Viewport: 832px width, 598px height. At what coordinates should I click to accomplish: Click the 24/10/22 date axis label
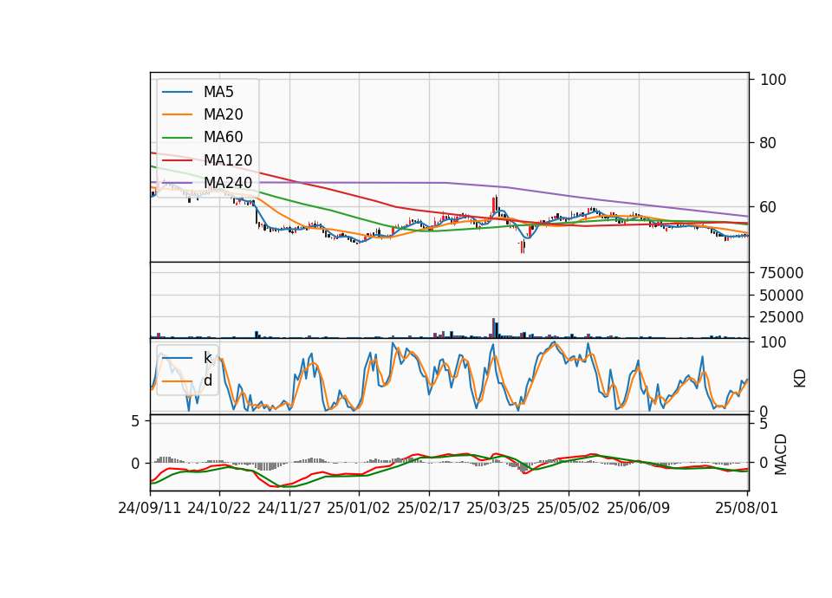point(219,508)
